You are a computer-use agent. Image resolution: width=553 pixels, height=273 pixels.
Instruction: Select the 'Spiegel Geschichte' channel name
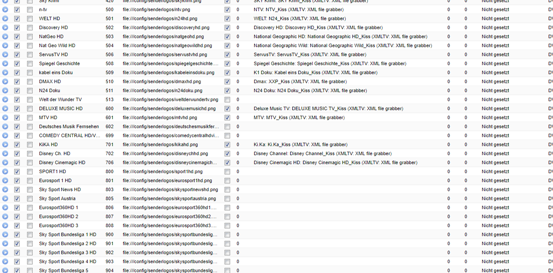(x=59, y=63)
